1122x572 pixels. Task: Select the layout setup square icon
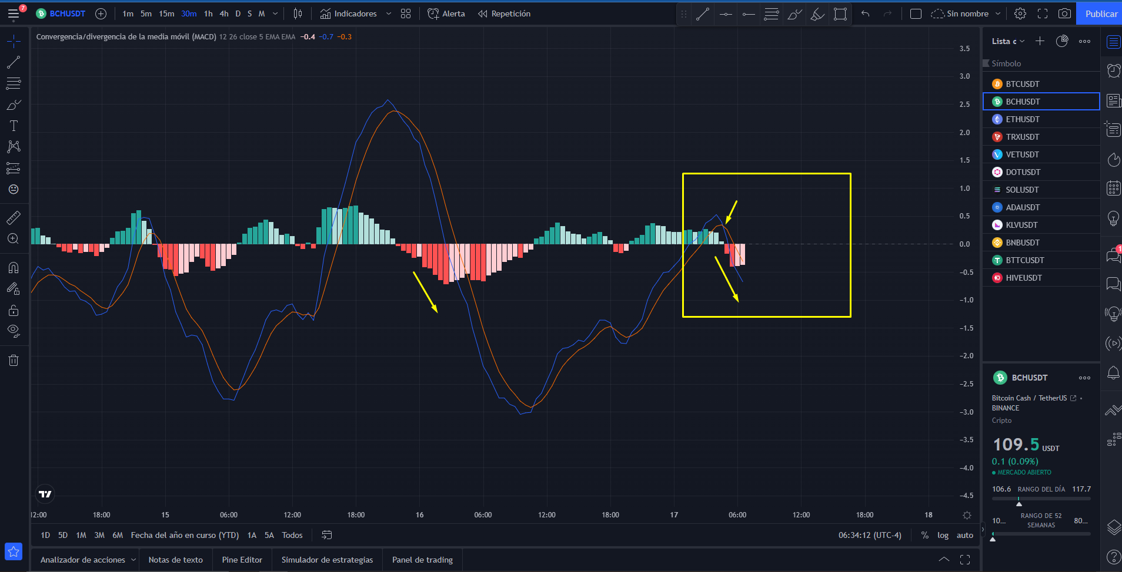[x=916, y=14]
